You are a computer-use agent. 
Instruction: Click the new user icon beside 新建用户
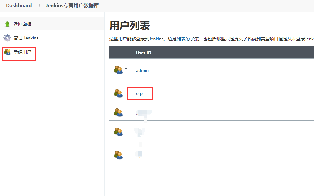point(7,52)
